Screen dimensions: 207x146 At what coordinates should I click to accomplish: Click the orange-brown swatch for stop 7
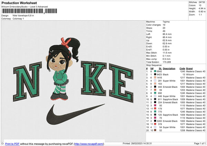click(x=155, y=90)
